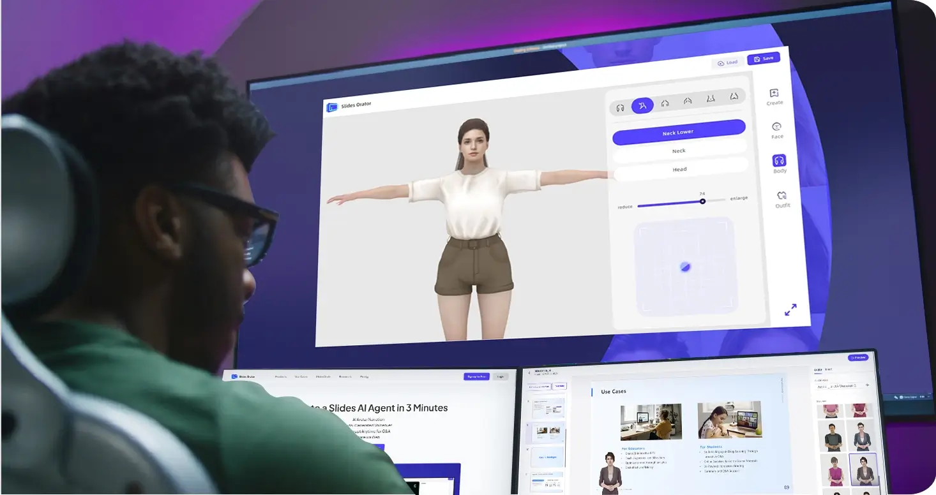936x495 pixels.
Task: Select the fourth body-part icon in the pill bar
Action: (688, 101)
